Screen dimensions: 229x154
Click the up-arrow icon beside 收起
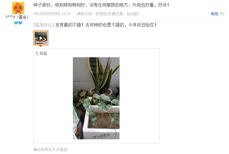pos(37,54)
